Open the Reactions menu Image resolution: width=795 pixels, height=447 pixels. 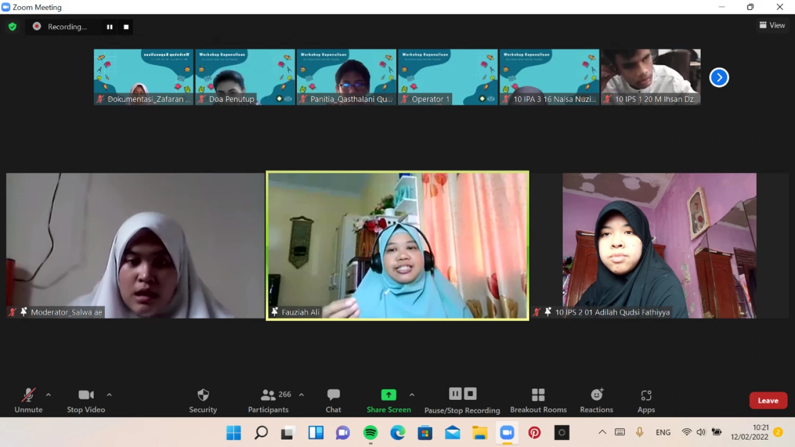(596, 400)
